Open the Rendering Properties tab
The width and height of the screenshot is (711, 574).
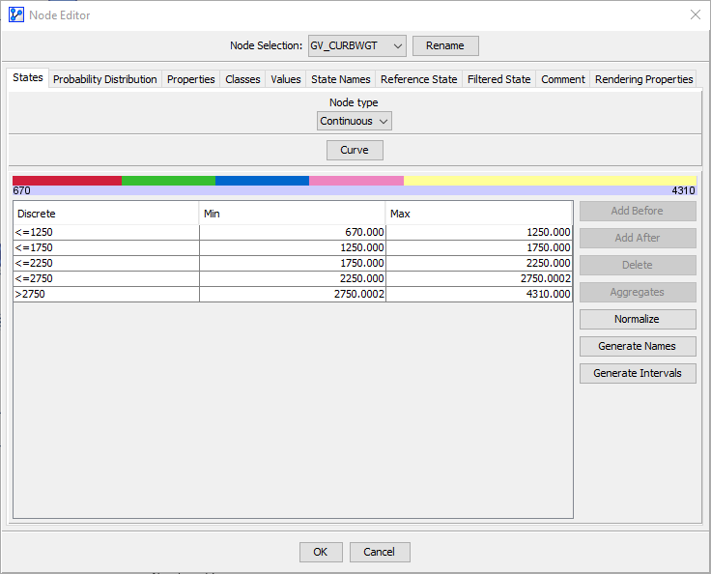coord(643,79)
